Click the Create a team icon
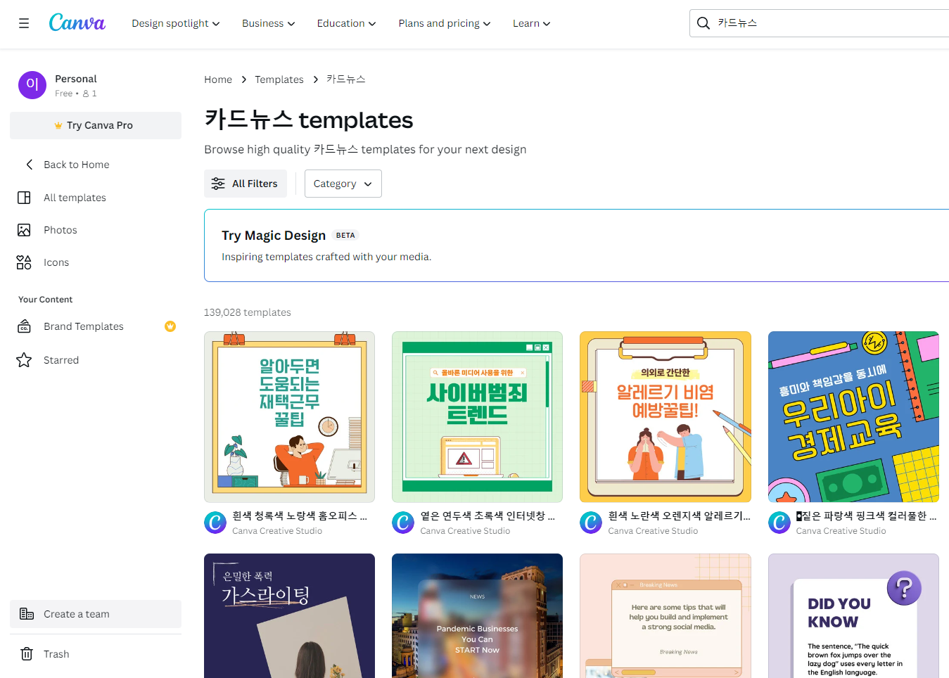Image resolution: width=949 pixels, height=678 pixels. (27, 614)
